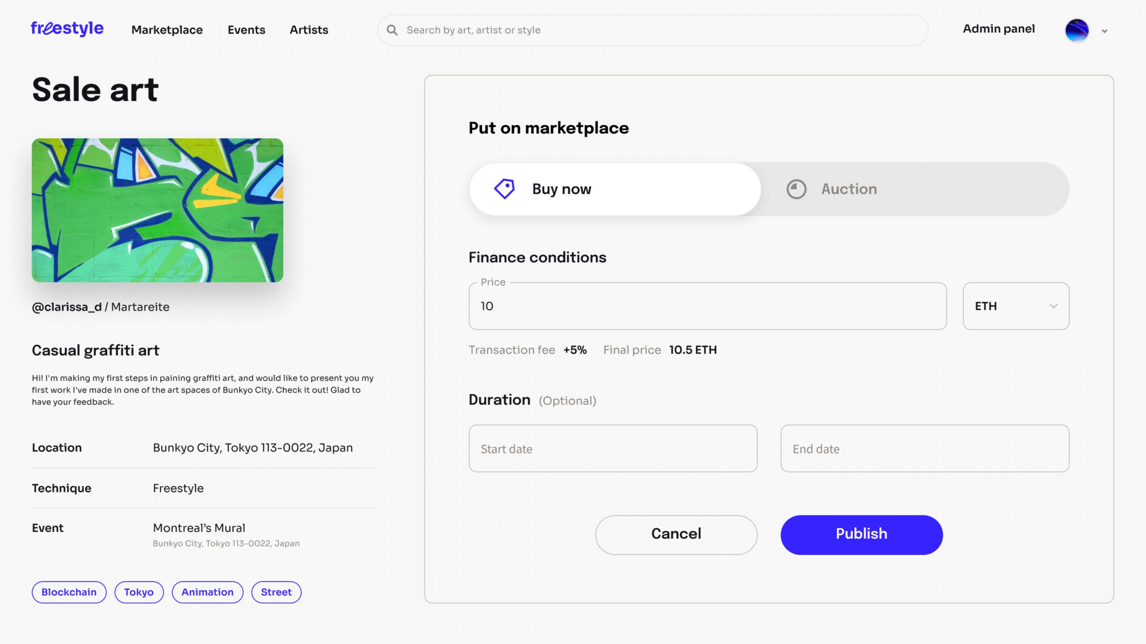Go to the Events page
Image resolution: width=1146 pixels, height=644 pixels.
coord(246,30)
